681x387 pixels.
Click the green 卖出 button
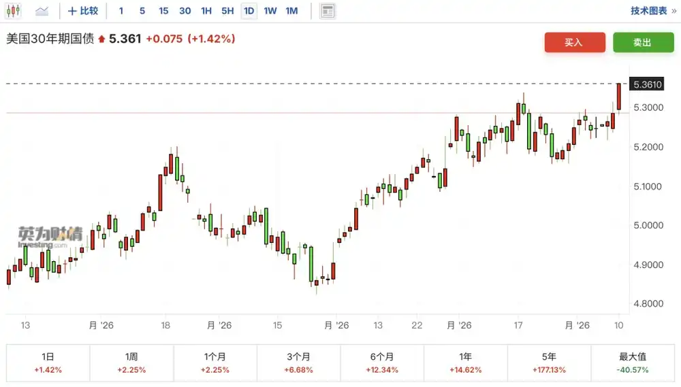tap(644, 42)
